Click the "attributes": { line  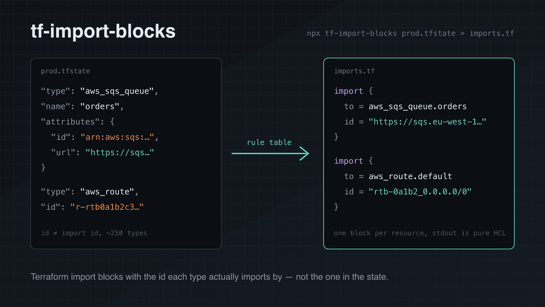[78, 122]
